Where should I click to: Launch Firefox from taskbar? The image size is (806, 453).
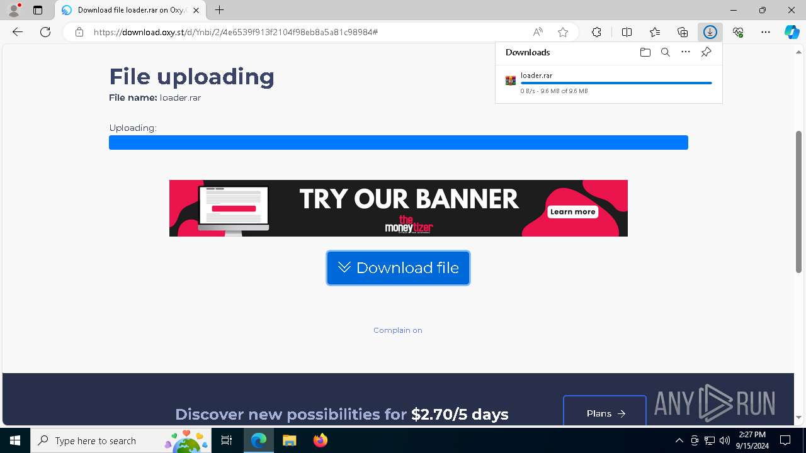coord(320,440)
